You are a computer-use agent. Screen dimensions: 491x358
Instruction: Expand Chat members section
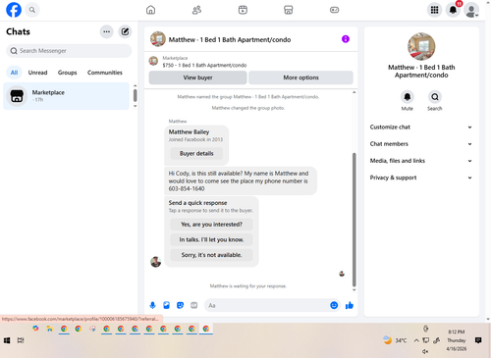(421, 144)
